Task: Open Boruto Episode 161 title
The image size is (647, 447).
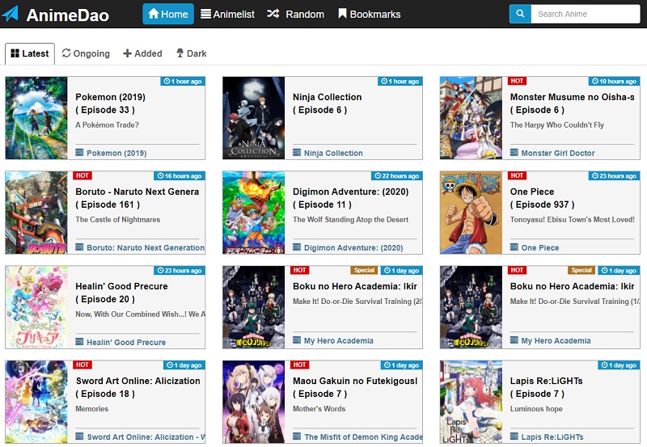Action: 137,198
